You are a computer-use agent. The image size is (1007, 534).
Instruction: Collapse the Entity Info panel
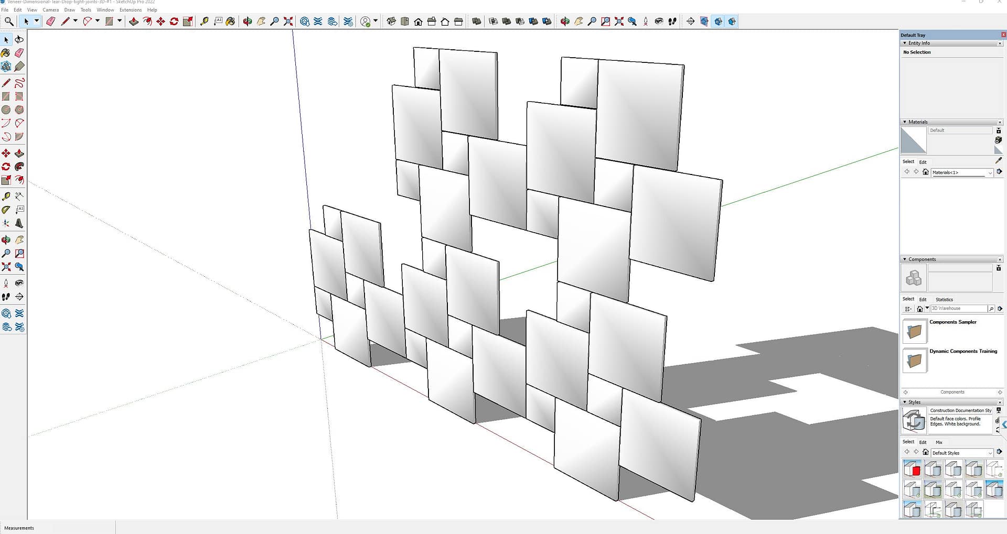pyautogui.click(x=905, y=43)
